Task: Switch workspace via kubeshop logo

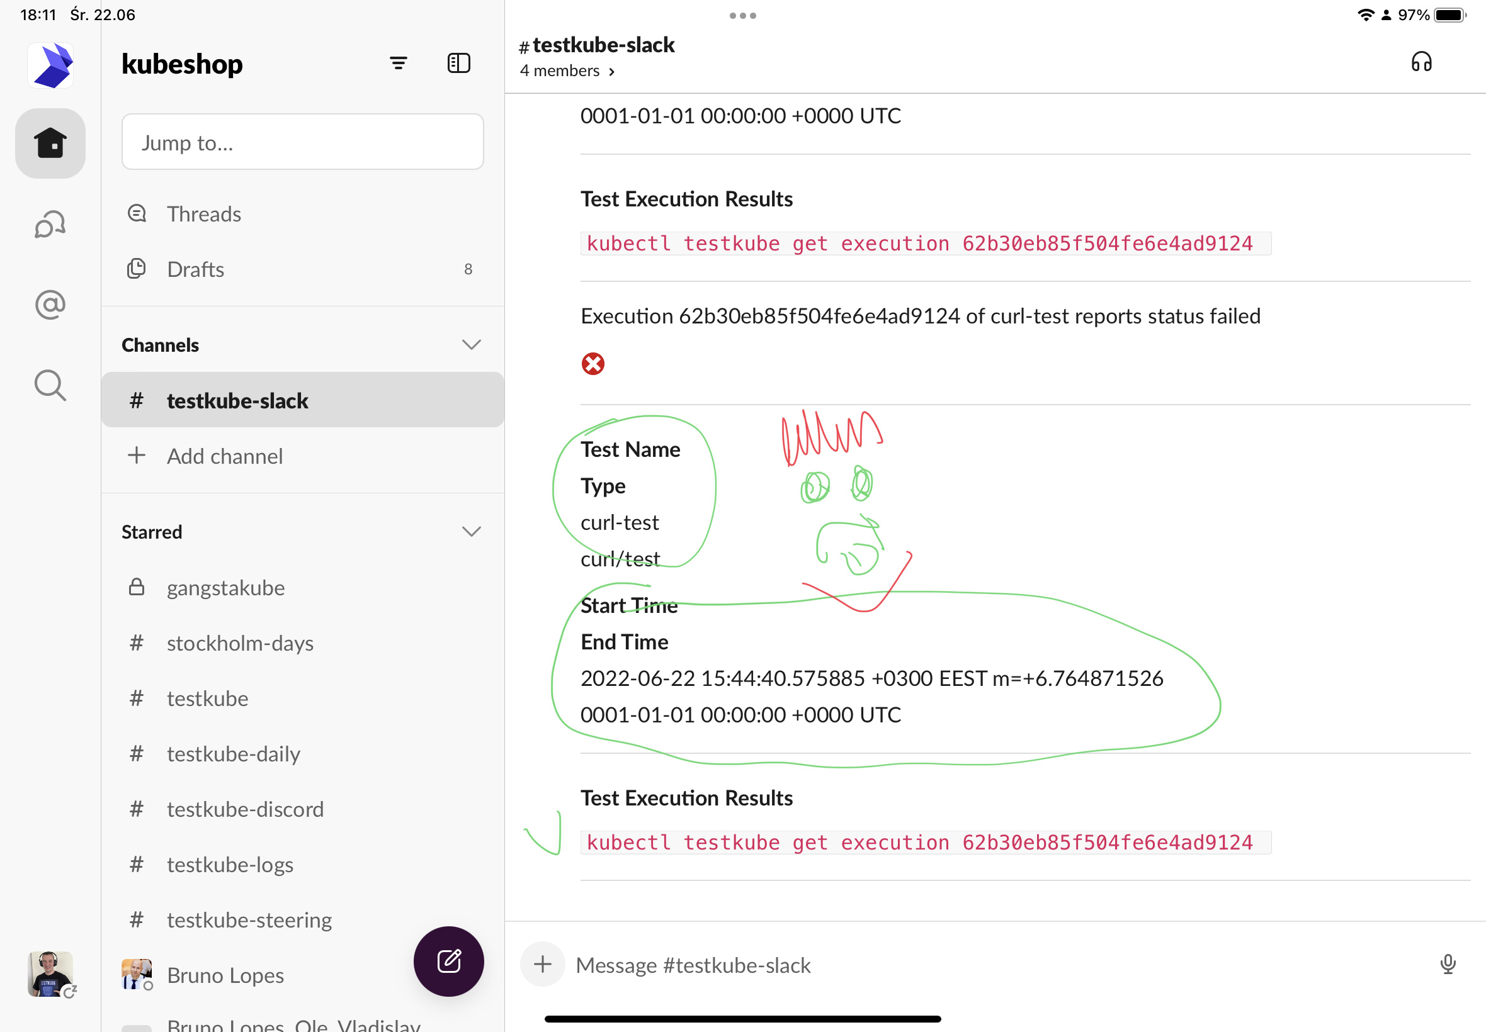Action: pos(50,65)
